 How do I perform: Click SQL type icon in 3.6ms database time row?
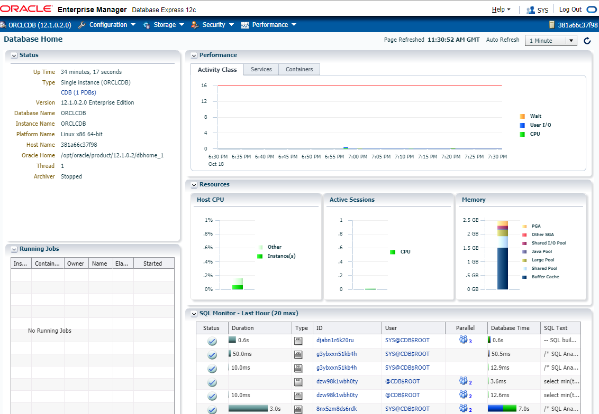[298, 382]
